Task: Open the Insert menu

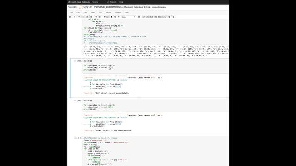Action: coord(93,12)
